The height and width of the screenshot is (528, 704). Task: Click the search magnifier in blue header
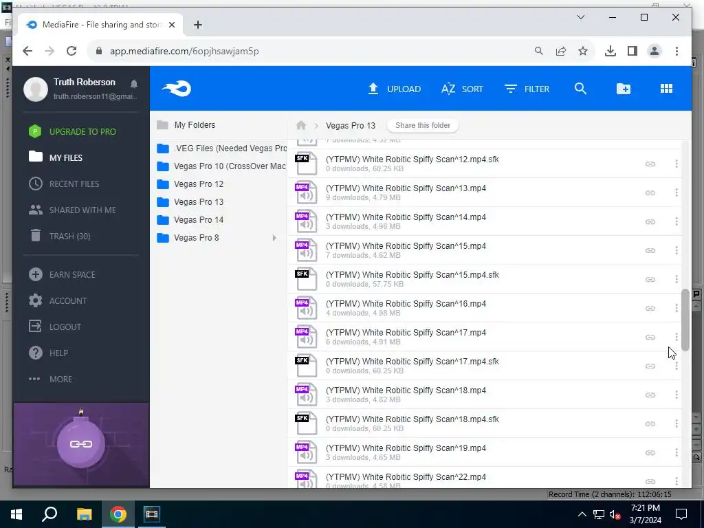point(580,89)
